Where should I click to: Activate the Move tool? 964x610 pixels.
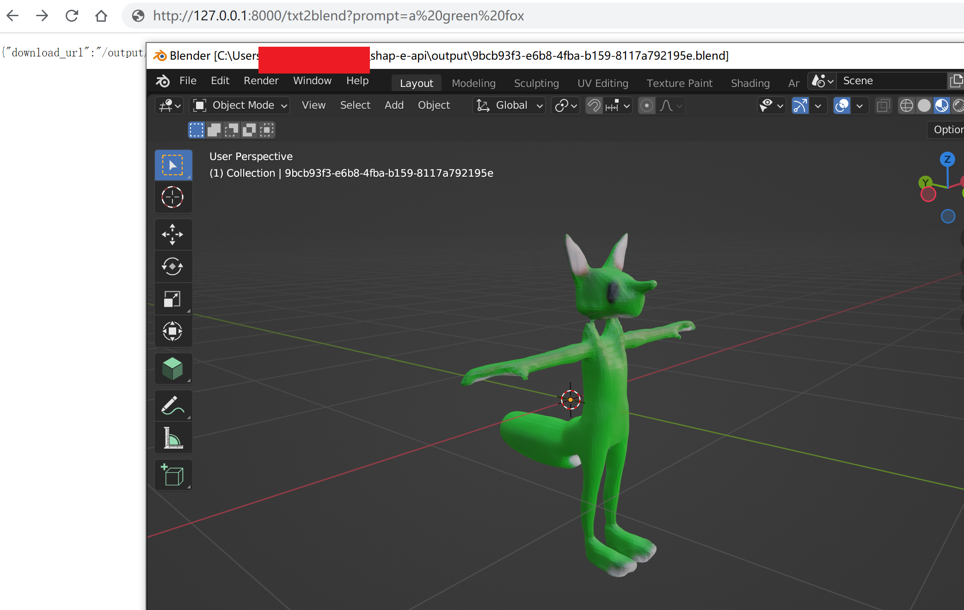[172, 234]
